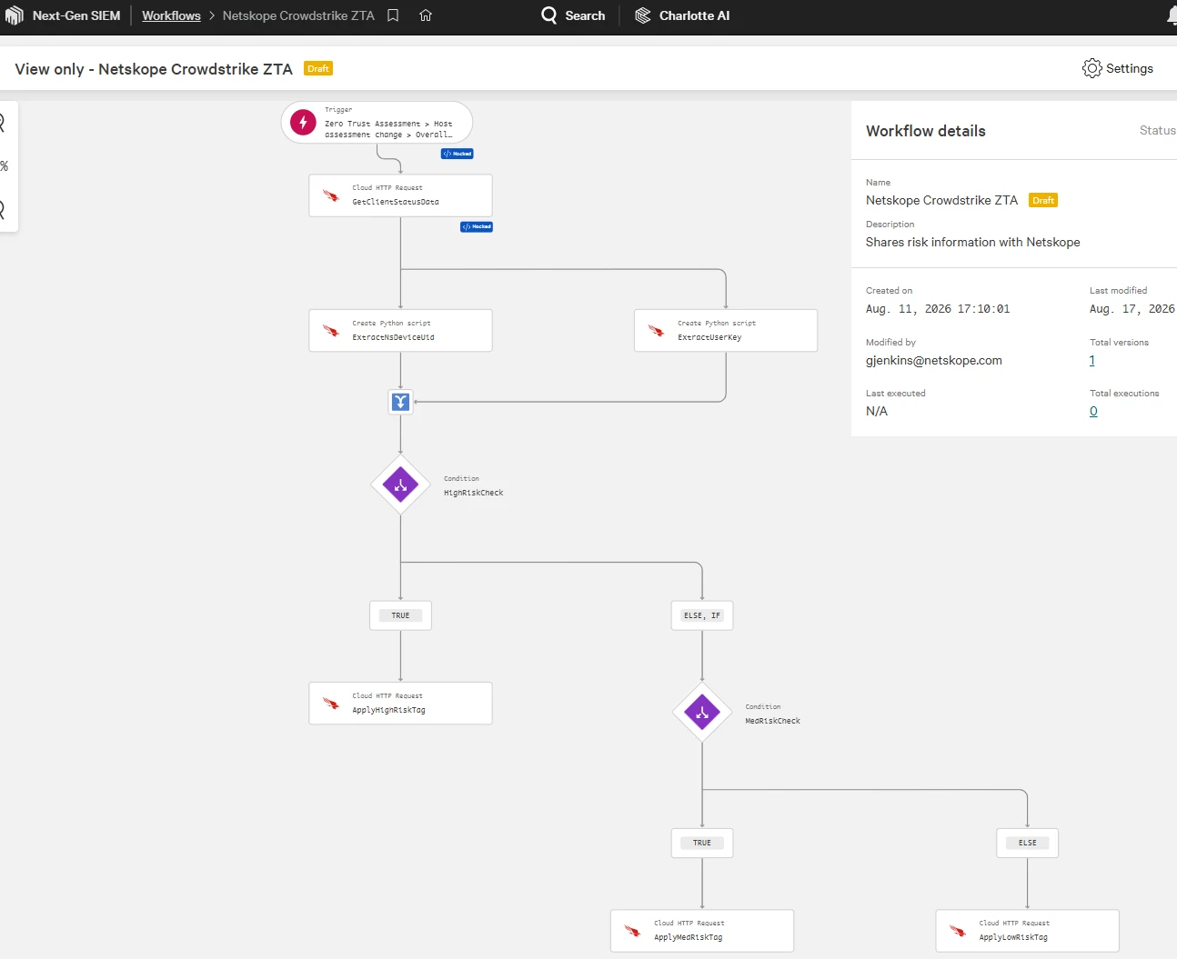Click the MedRiskCheck label text

point(773,721)
